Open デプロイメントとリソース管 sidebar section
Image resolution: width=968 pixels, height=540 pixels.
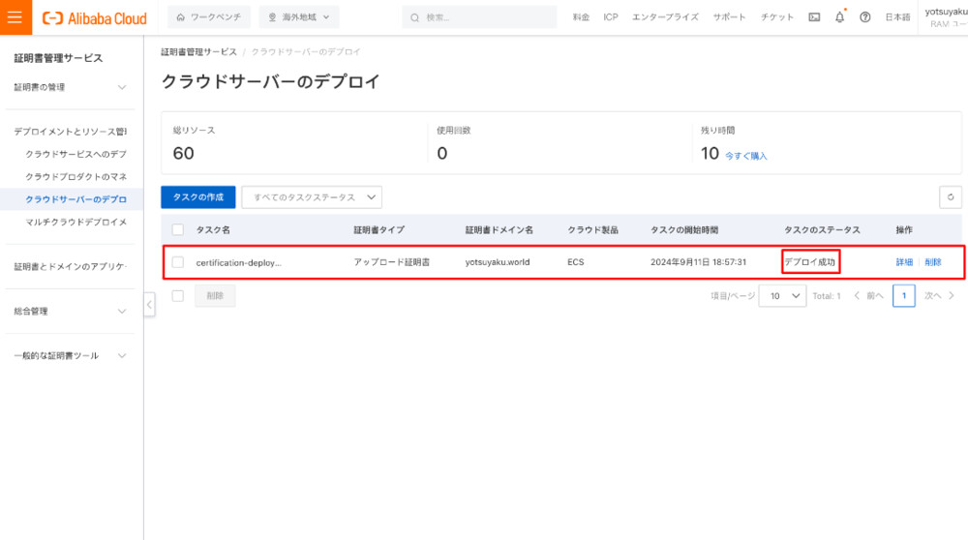70,132
